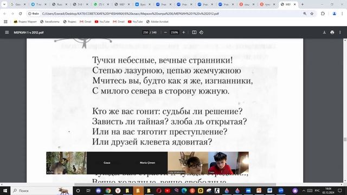The image size is (347, 195).
Task: Open Zoom from the taskbar
Action: tap(281, 191)
